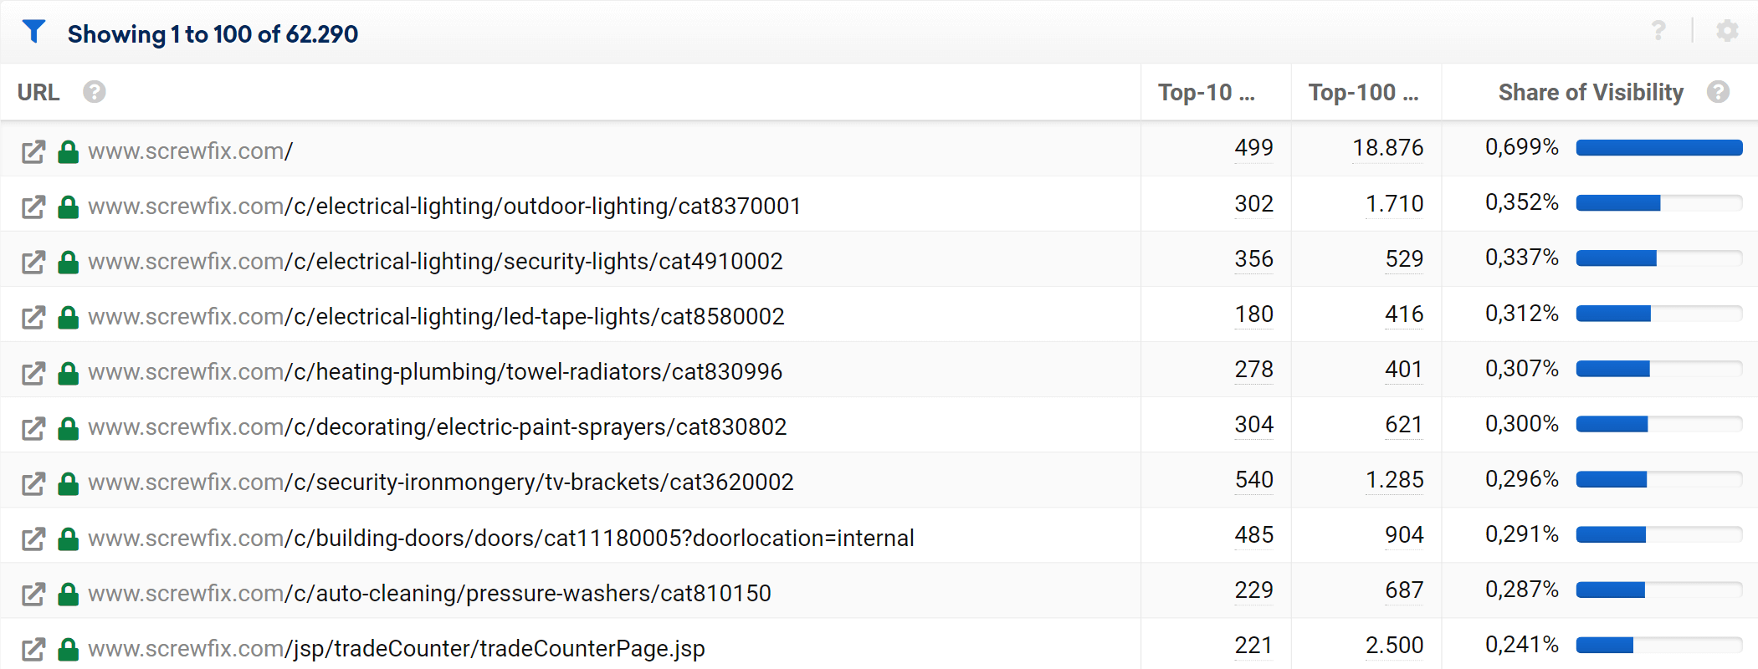Image resolution: width=1758 pixels, height=669 pixels.
Task: Open external link icon for security-lights row
Action: [33, 262]
